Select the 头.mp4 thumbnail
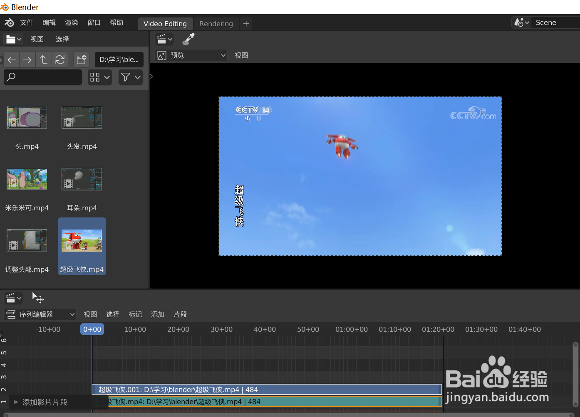 tap(27, 118)
